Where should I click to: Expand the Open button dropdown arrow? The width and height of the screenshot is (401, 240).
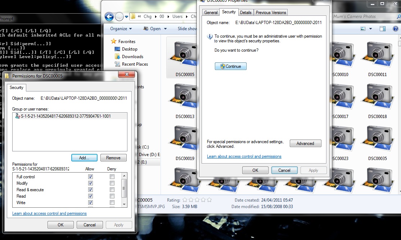click(165, 29)
